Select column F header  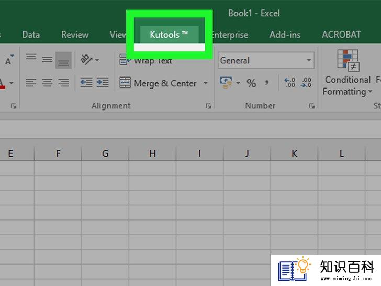[x=58, y=153]
